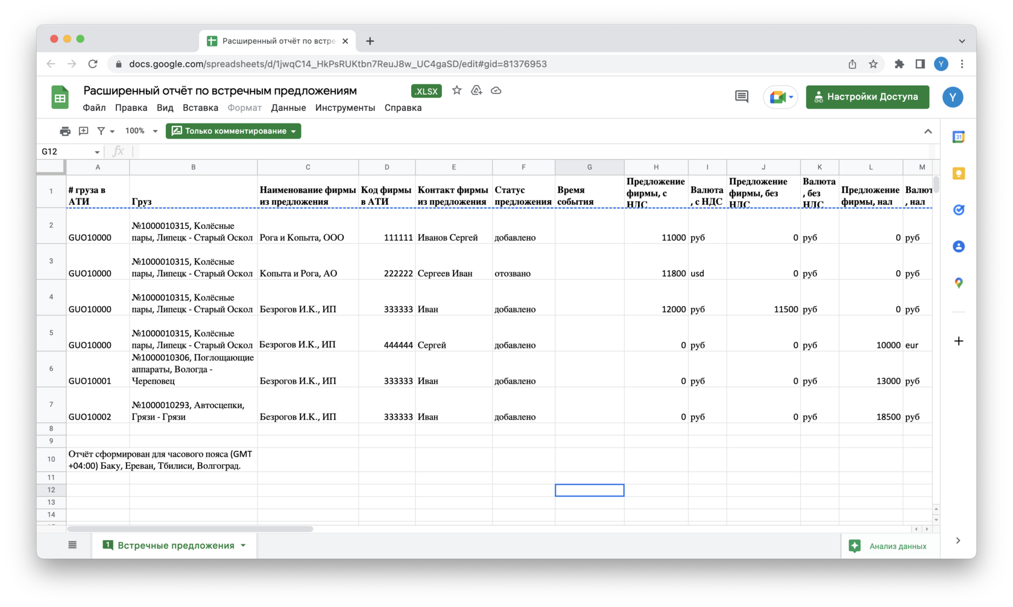Open Google Calendar side panel
Image resolution: width=1013 pixels, height=607 pixels.
point(959,137)
